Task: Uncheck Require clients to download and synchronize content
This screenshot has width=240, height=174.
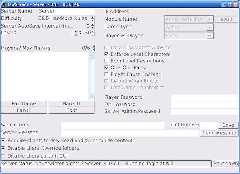Action: 3,140
